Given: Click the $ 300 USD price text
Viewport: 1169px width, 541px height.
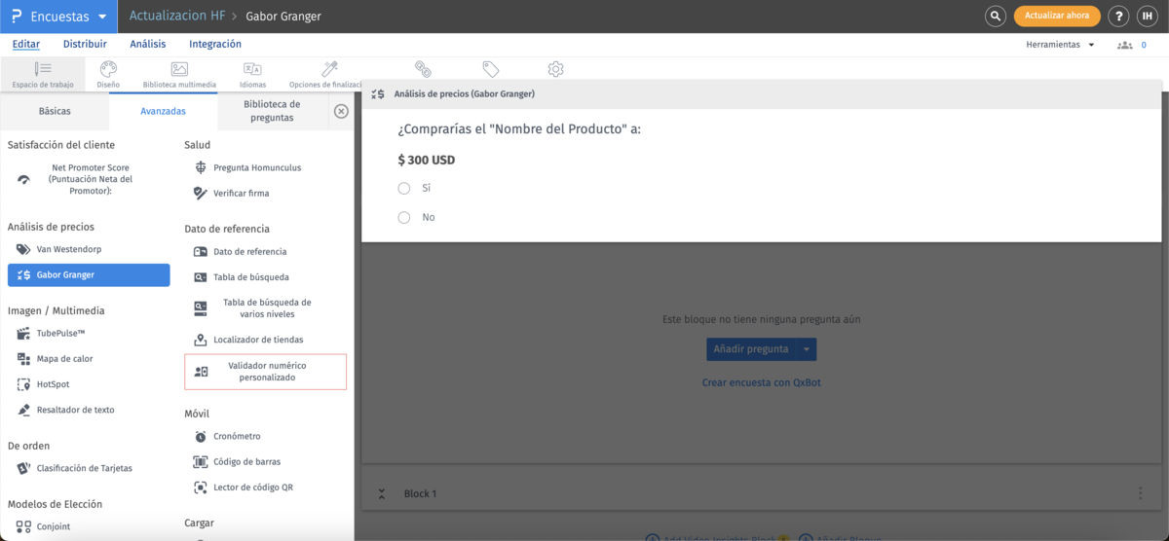Looking at the screenshot, I should click(426, 160).
